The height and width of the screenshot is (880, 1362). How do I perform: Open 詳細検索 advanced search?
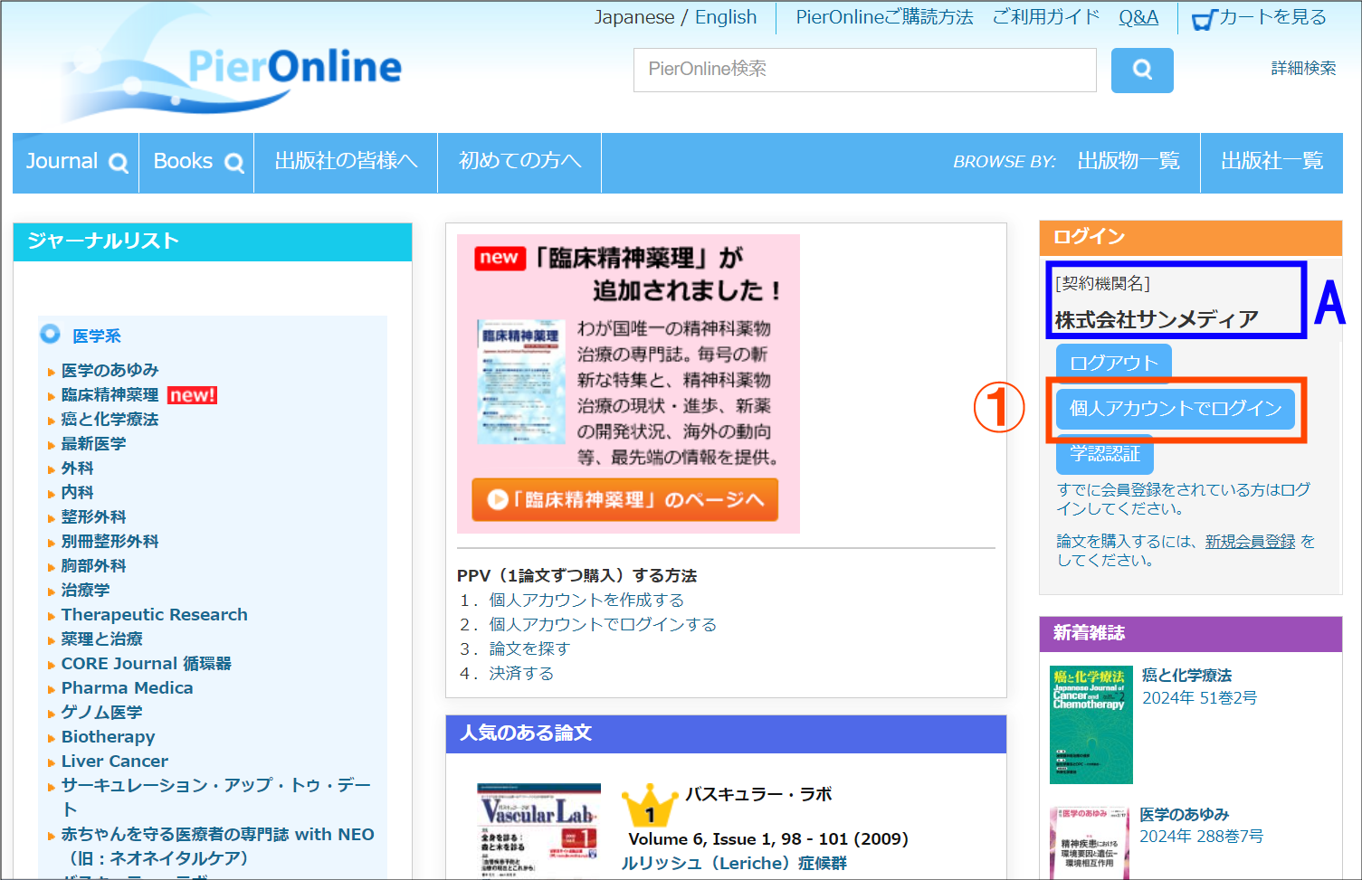[x=1303, y=68]
